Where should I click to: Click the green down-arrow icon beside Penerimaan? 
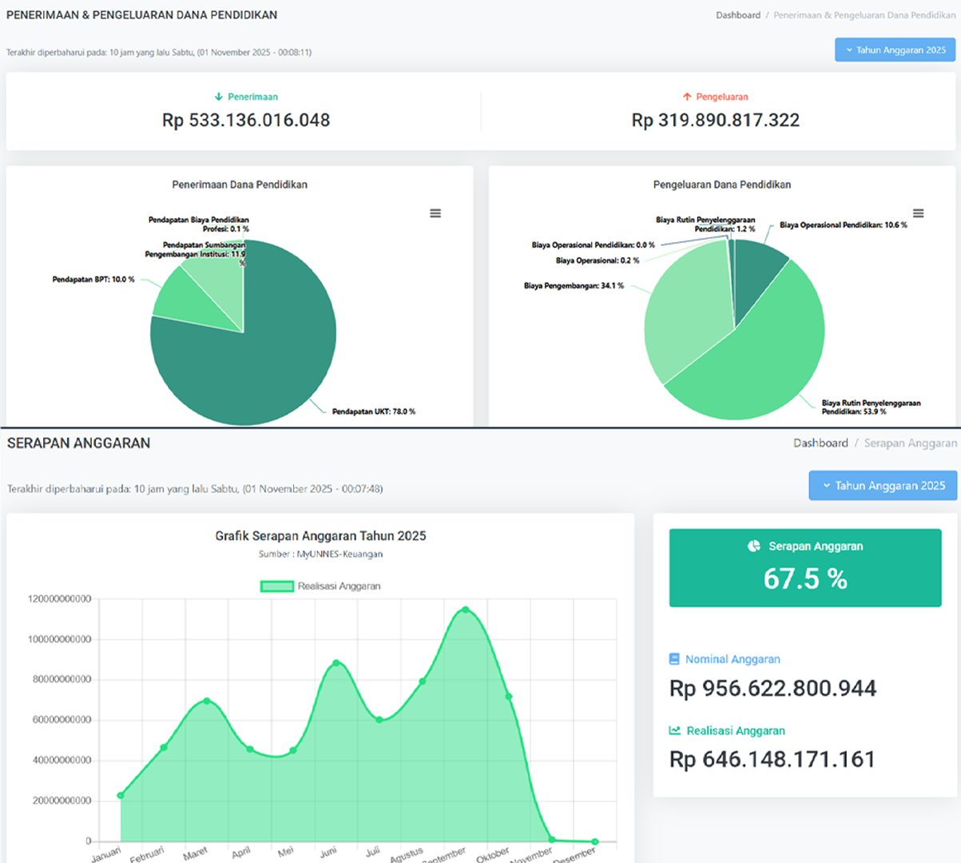tap(218, 97)
